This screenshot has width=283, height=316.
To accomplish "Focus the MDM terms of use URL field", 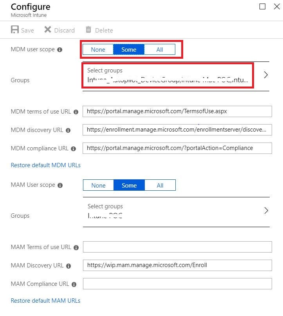I will point(177,112).
